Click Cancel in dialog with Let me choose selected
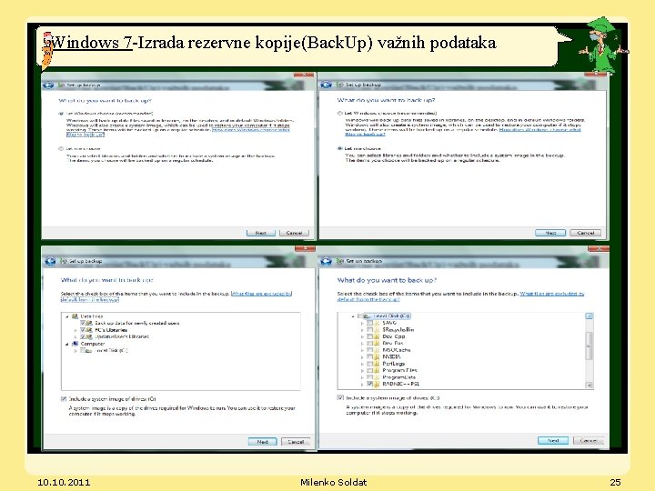 [x=585, y=233]
